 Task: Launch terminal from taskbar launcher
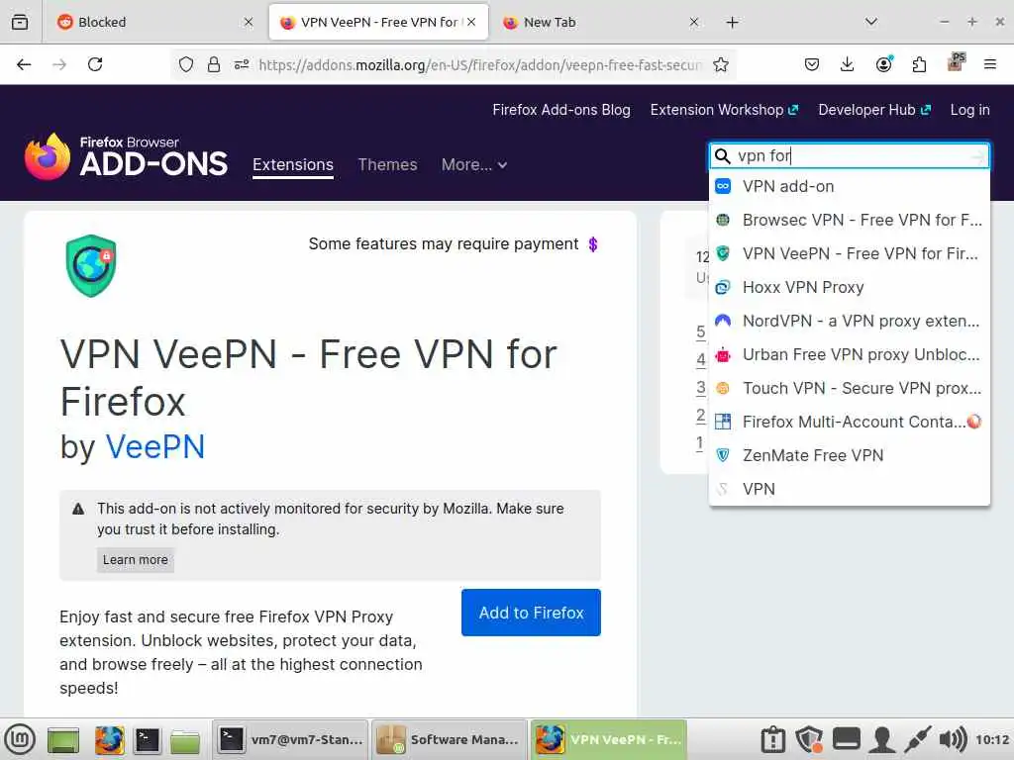click(147, 740)
